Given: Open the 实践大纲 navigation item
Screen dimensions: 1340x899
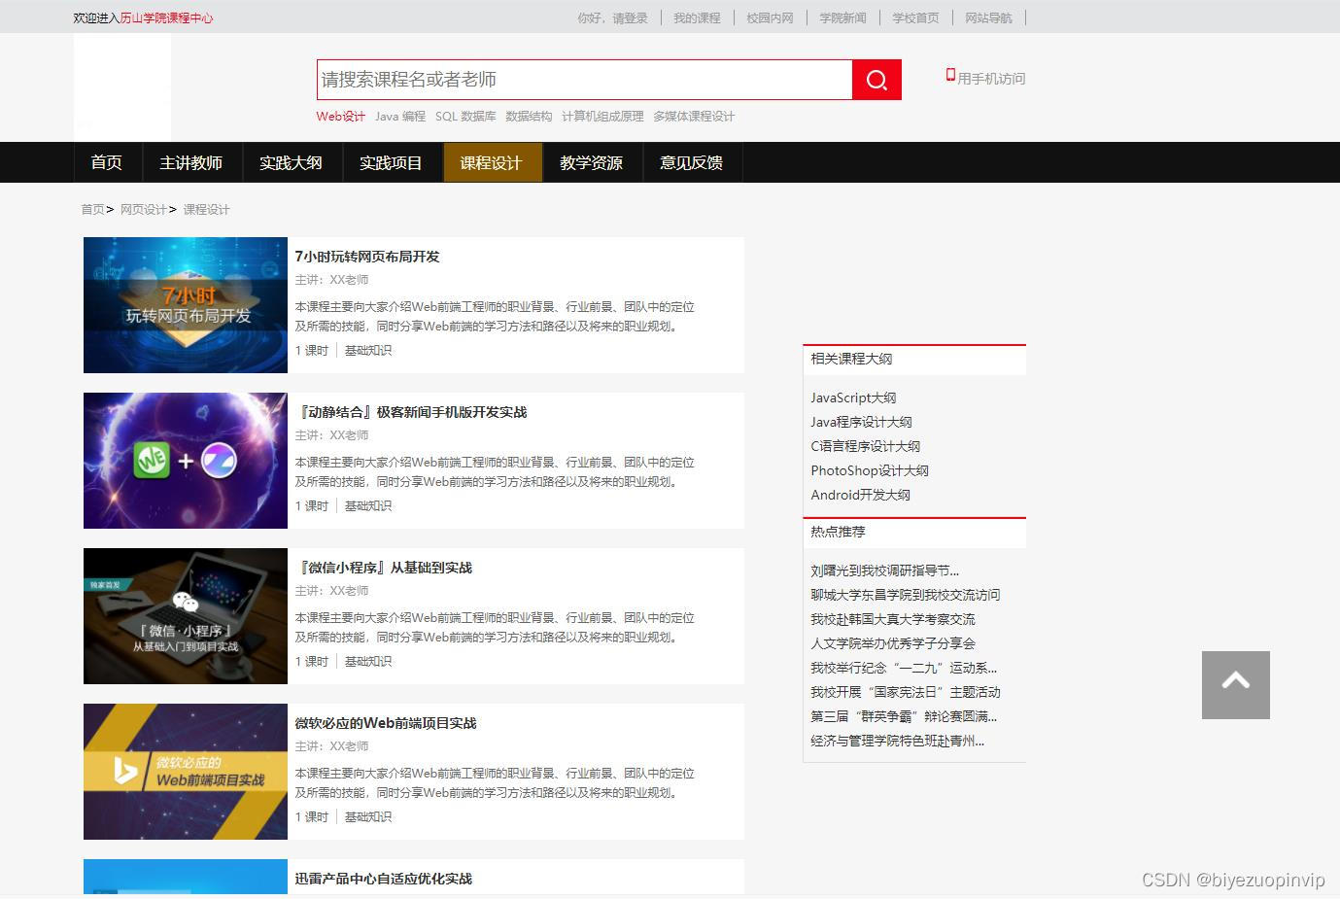Looking at the screenshot, I should point(291,162).
